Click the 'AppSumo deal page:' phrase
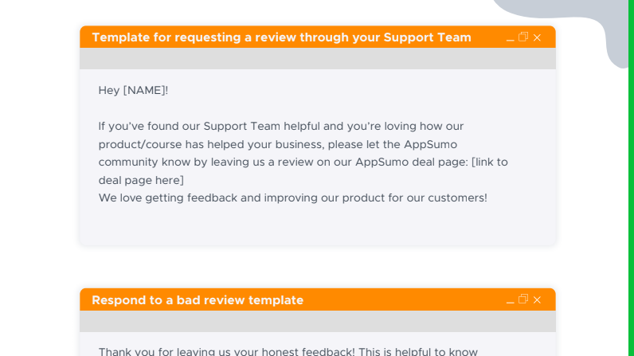This screenshot has height=356, width=634. click(x=412, y=162)
